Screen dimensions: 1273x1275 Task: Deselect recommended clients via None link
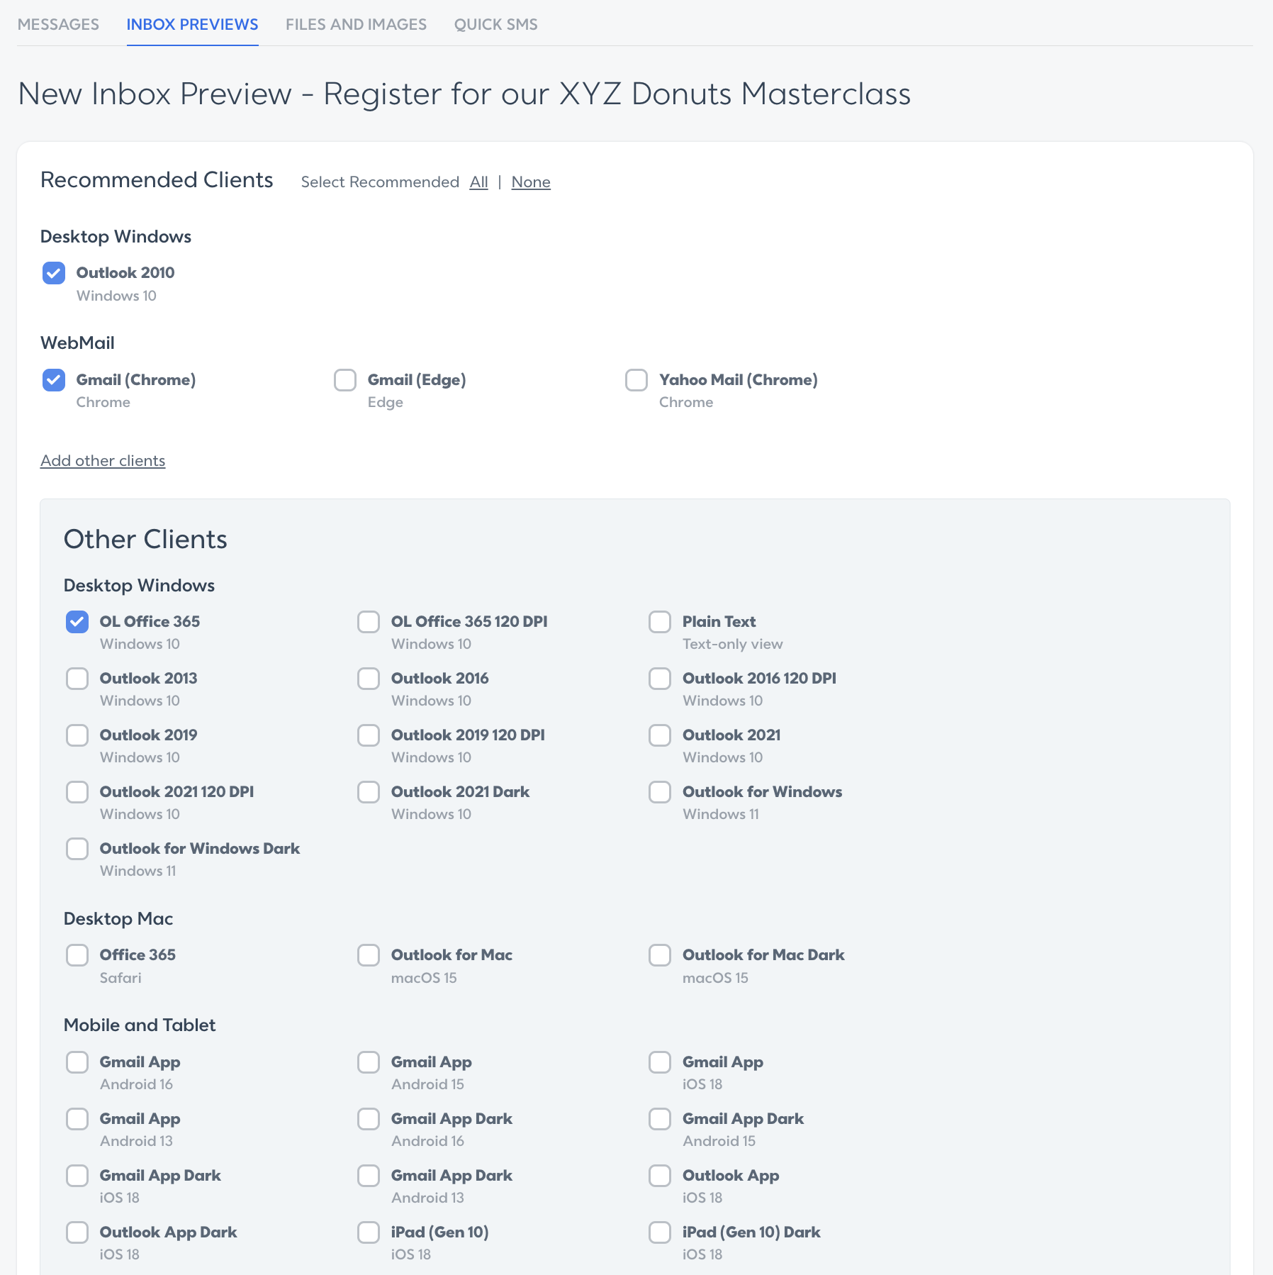(531, 182)
